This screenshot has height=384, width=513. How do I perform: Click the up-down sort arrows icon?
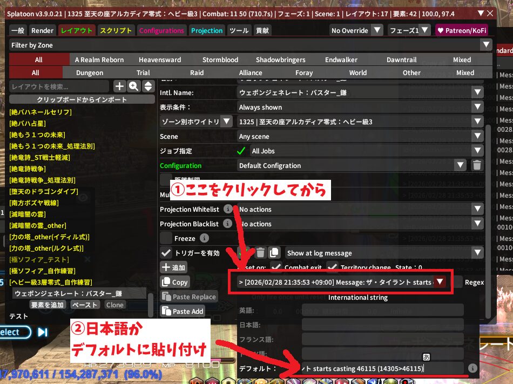coord(147,86)
